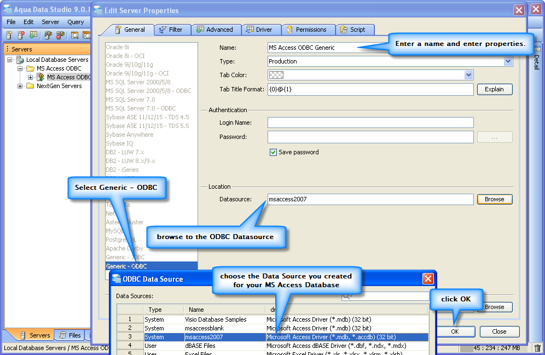Collapse the MS Access ODBC folder node

tap(20, 68)
